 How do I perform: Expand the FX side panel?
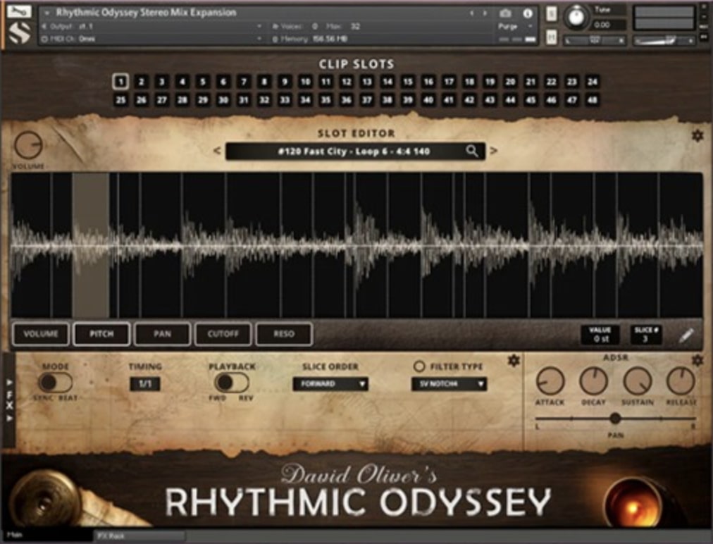9,400
